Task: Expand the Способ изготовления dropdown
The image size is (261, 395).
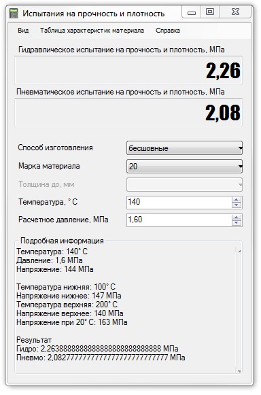Action: [x=184, y=148]
